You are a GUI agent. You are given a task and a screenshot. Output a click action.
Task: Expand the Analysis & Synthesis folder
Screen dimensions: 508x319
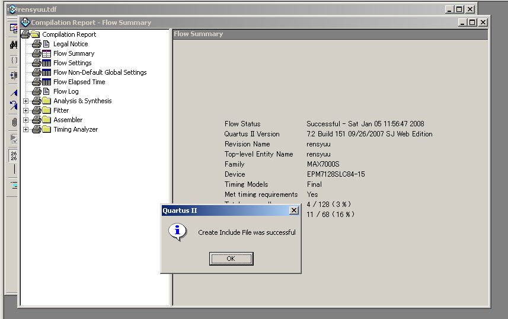(25, 101)
